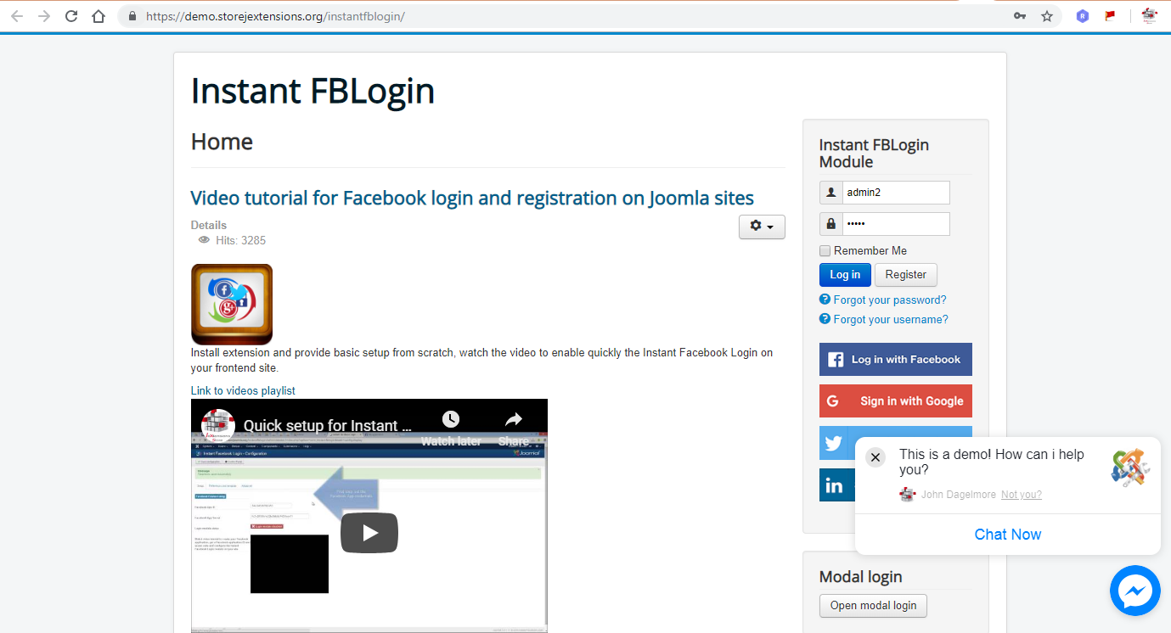The image size is (1171, 633).
Task: Open the article gear dropdown menu
Action: point(762,227)
